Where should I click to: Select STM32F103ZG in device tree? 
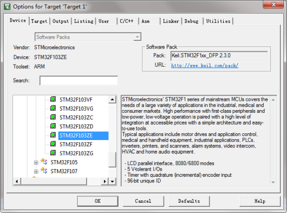(x=76, y=154)
